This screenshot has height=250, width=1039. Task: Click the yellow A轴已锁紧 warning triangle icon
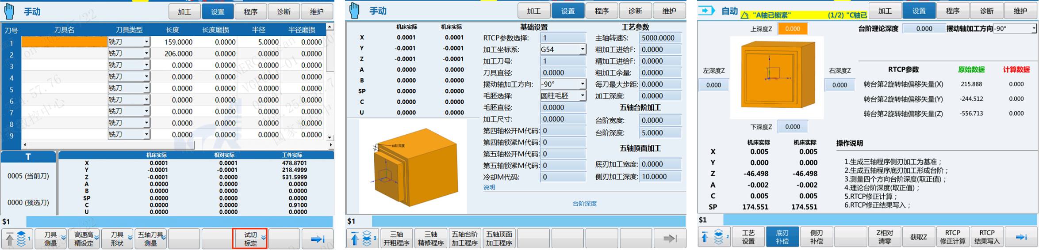[745, 15]
